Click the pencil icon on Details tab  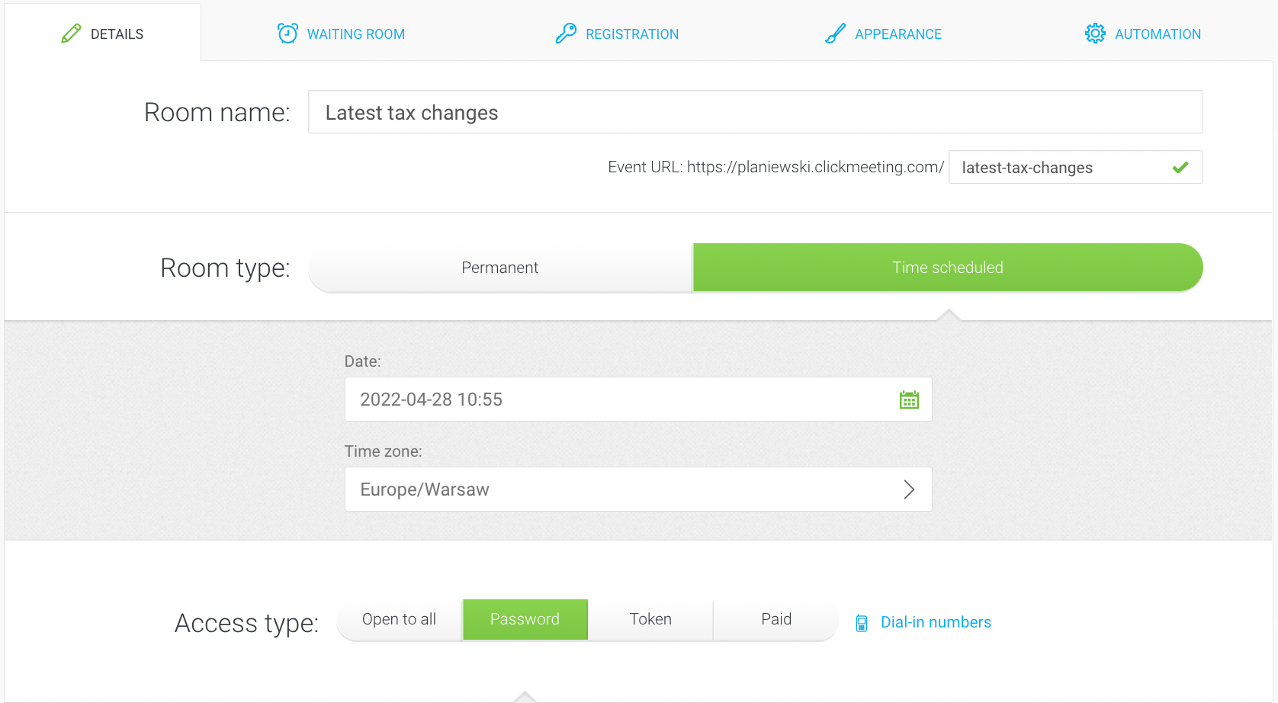tap(71, 34)
